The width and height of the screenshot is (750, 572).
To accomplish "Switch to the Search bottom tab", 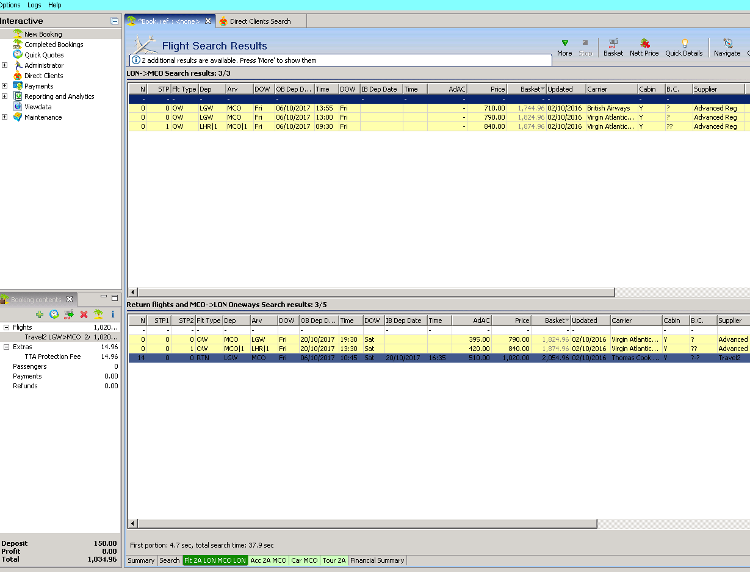I will 170,560.
